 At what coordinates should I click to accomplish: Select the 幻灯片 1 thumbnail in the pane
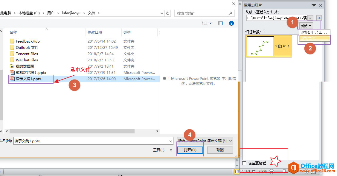click(269, 46)
